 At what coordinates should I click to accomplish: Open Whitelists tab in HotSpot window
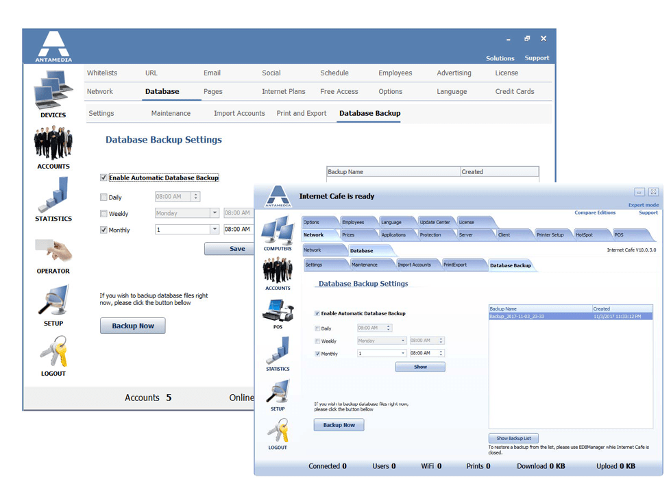tap(102, 73)
